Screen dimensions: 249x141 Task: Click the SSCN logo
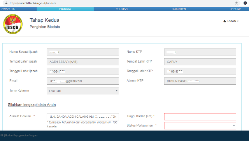[x=13, y=24]
